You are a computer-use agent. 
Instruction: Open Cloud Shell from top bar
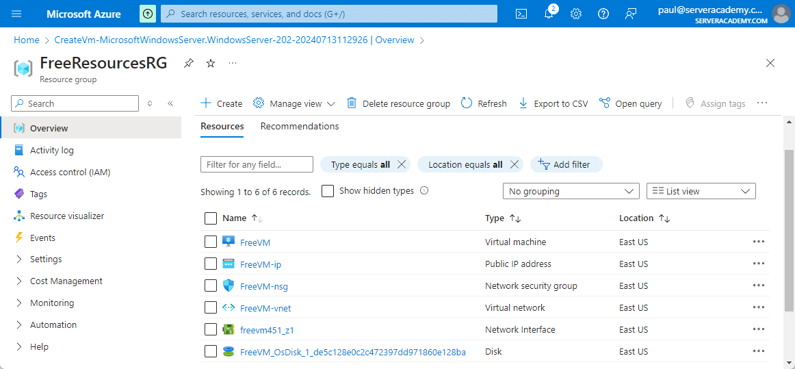[x=521, y=14]
